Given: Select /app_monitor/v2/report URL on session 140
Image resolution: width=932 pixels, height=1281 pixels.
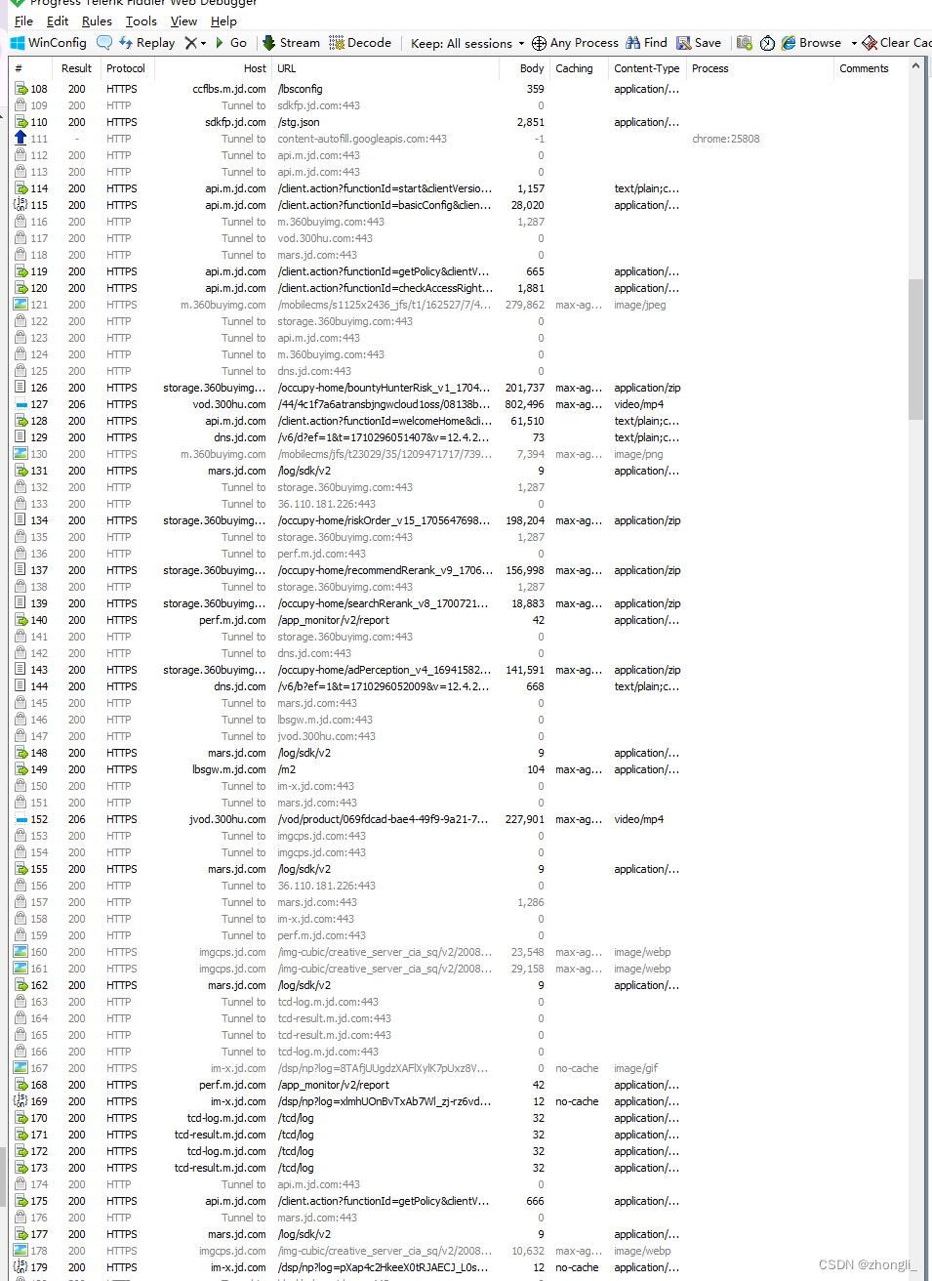Looking at the screenshot, I should (334, 620).
